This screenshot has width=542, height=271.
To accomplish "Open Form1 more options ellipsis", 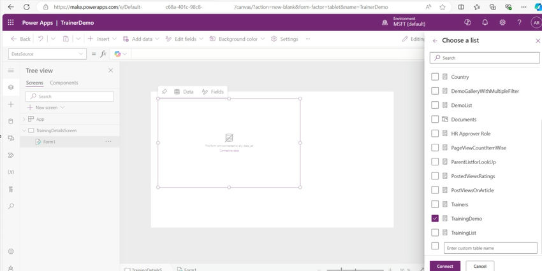I will click(x=108, y=142).
